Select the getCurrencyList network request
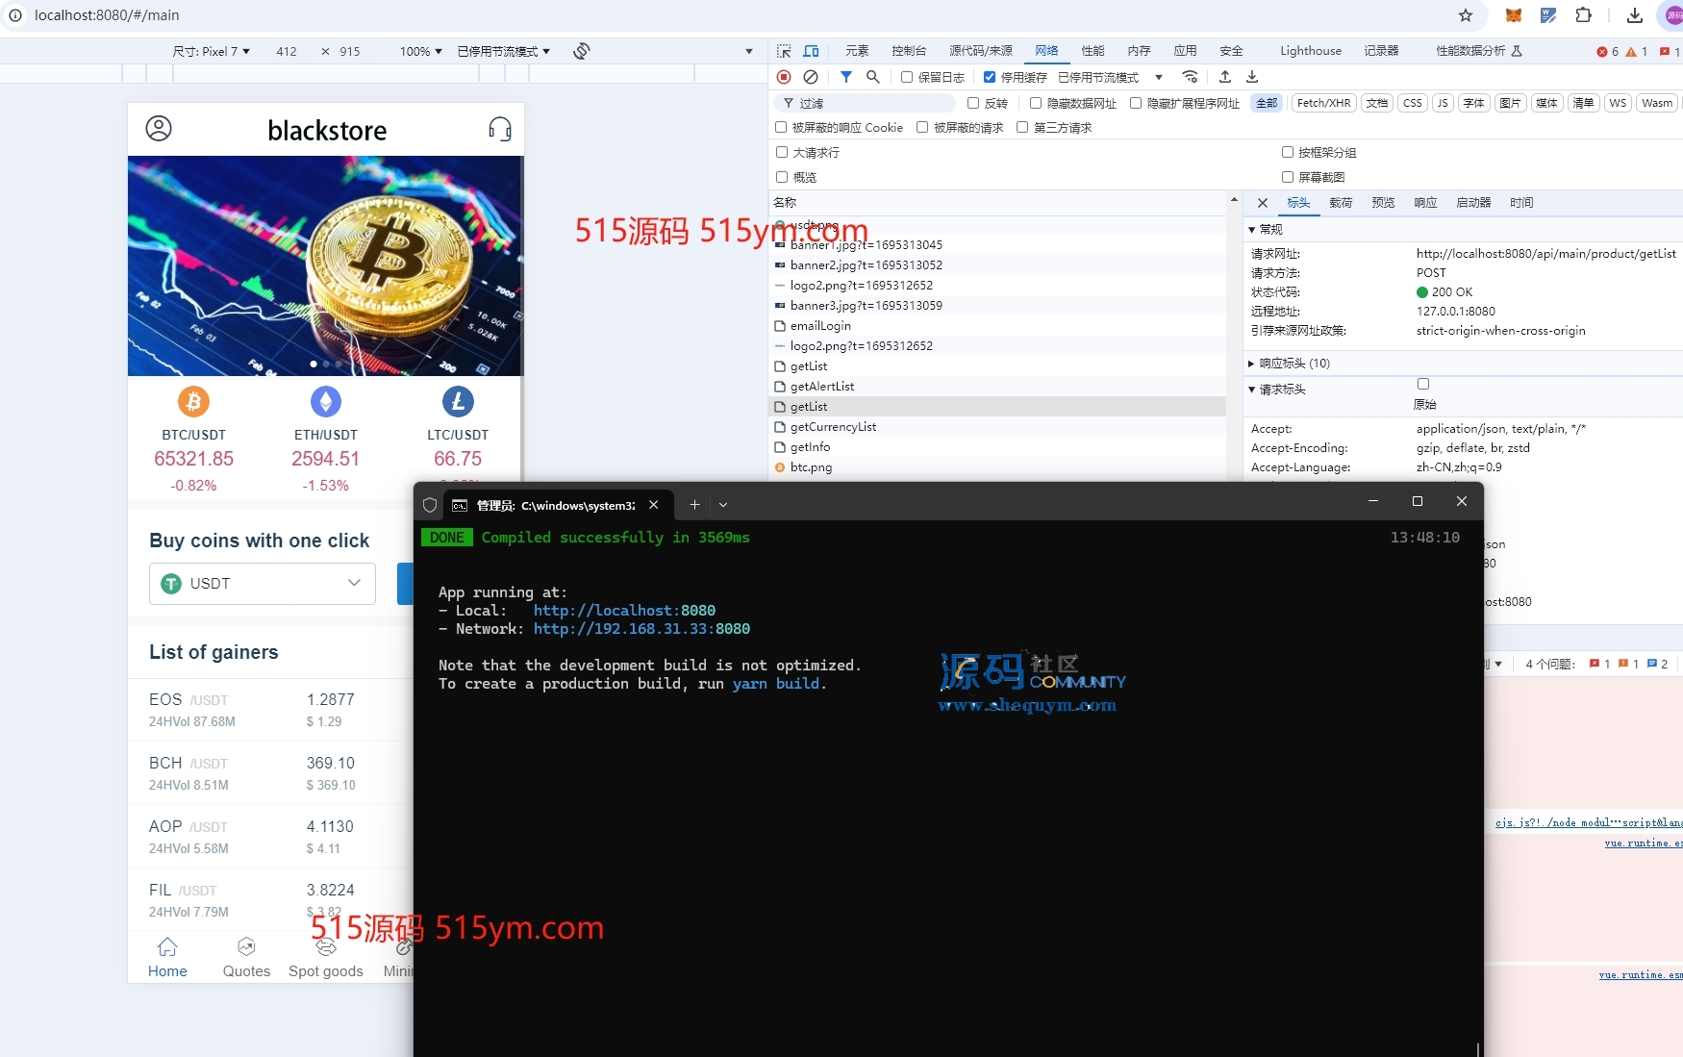Screen dimensions: 1683x1057 (x=833, y=427)
